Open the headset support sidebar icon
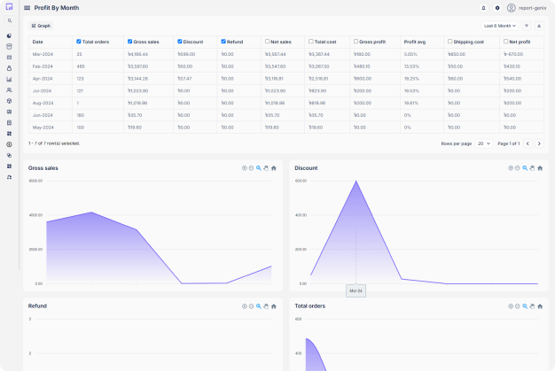The height and width of the screenshot is (371, 555). [x=9, y=177]
